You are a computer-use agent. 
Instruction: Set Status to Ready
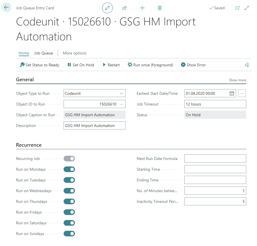(40, 65)
